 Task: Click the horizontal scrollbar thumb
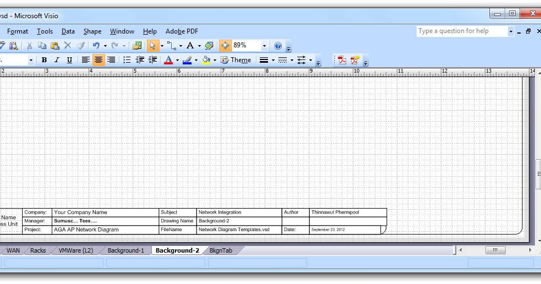pos(495,250)
